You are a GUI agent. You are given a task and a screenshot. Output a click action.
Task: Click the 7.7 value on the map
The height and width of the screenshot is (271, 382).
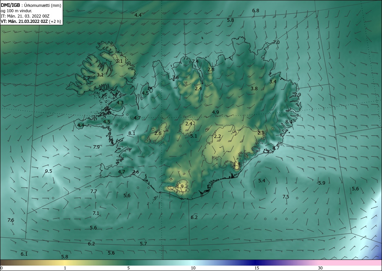click(94, 191)
